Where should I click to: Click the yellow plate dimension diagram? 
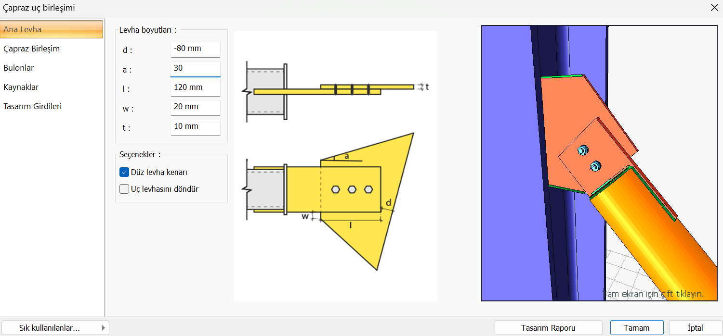point(335,166)
